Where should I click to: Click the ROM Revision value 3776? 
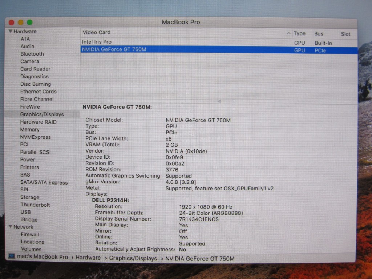pos(172,170)
